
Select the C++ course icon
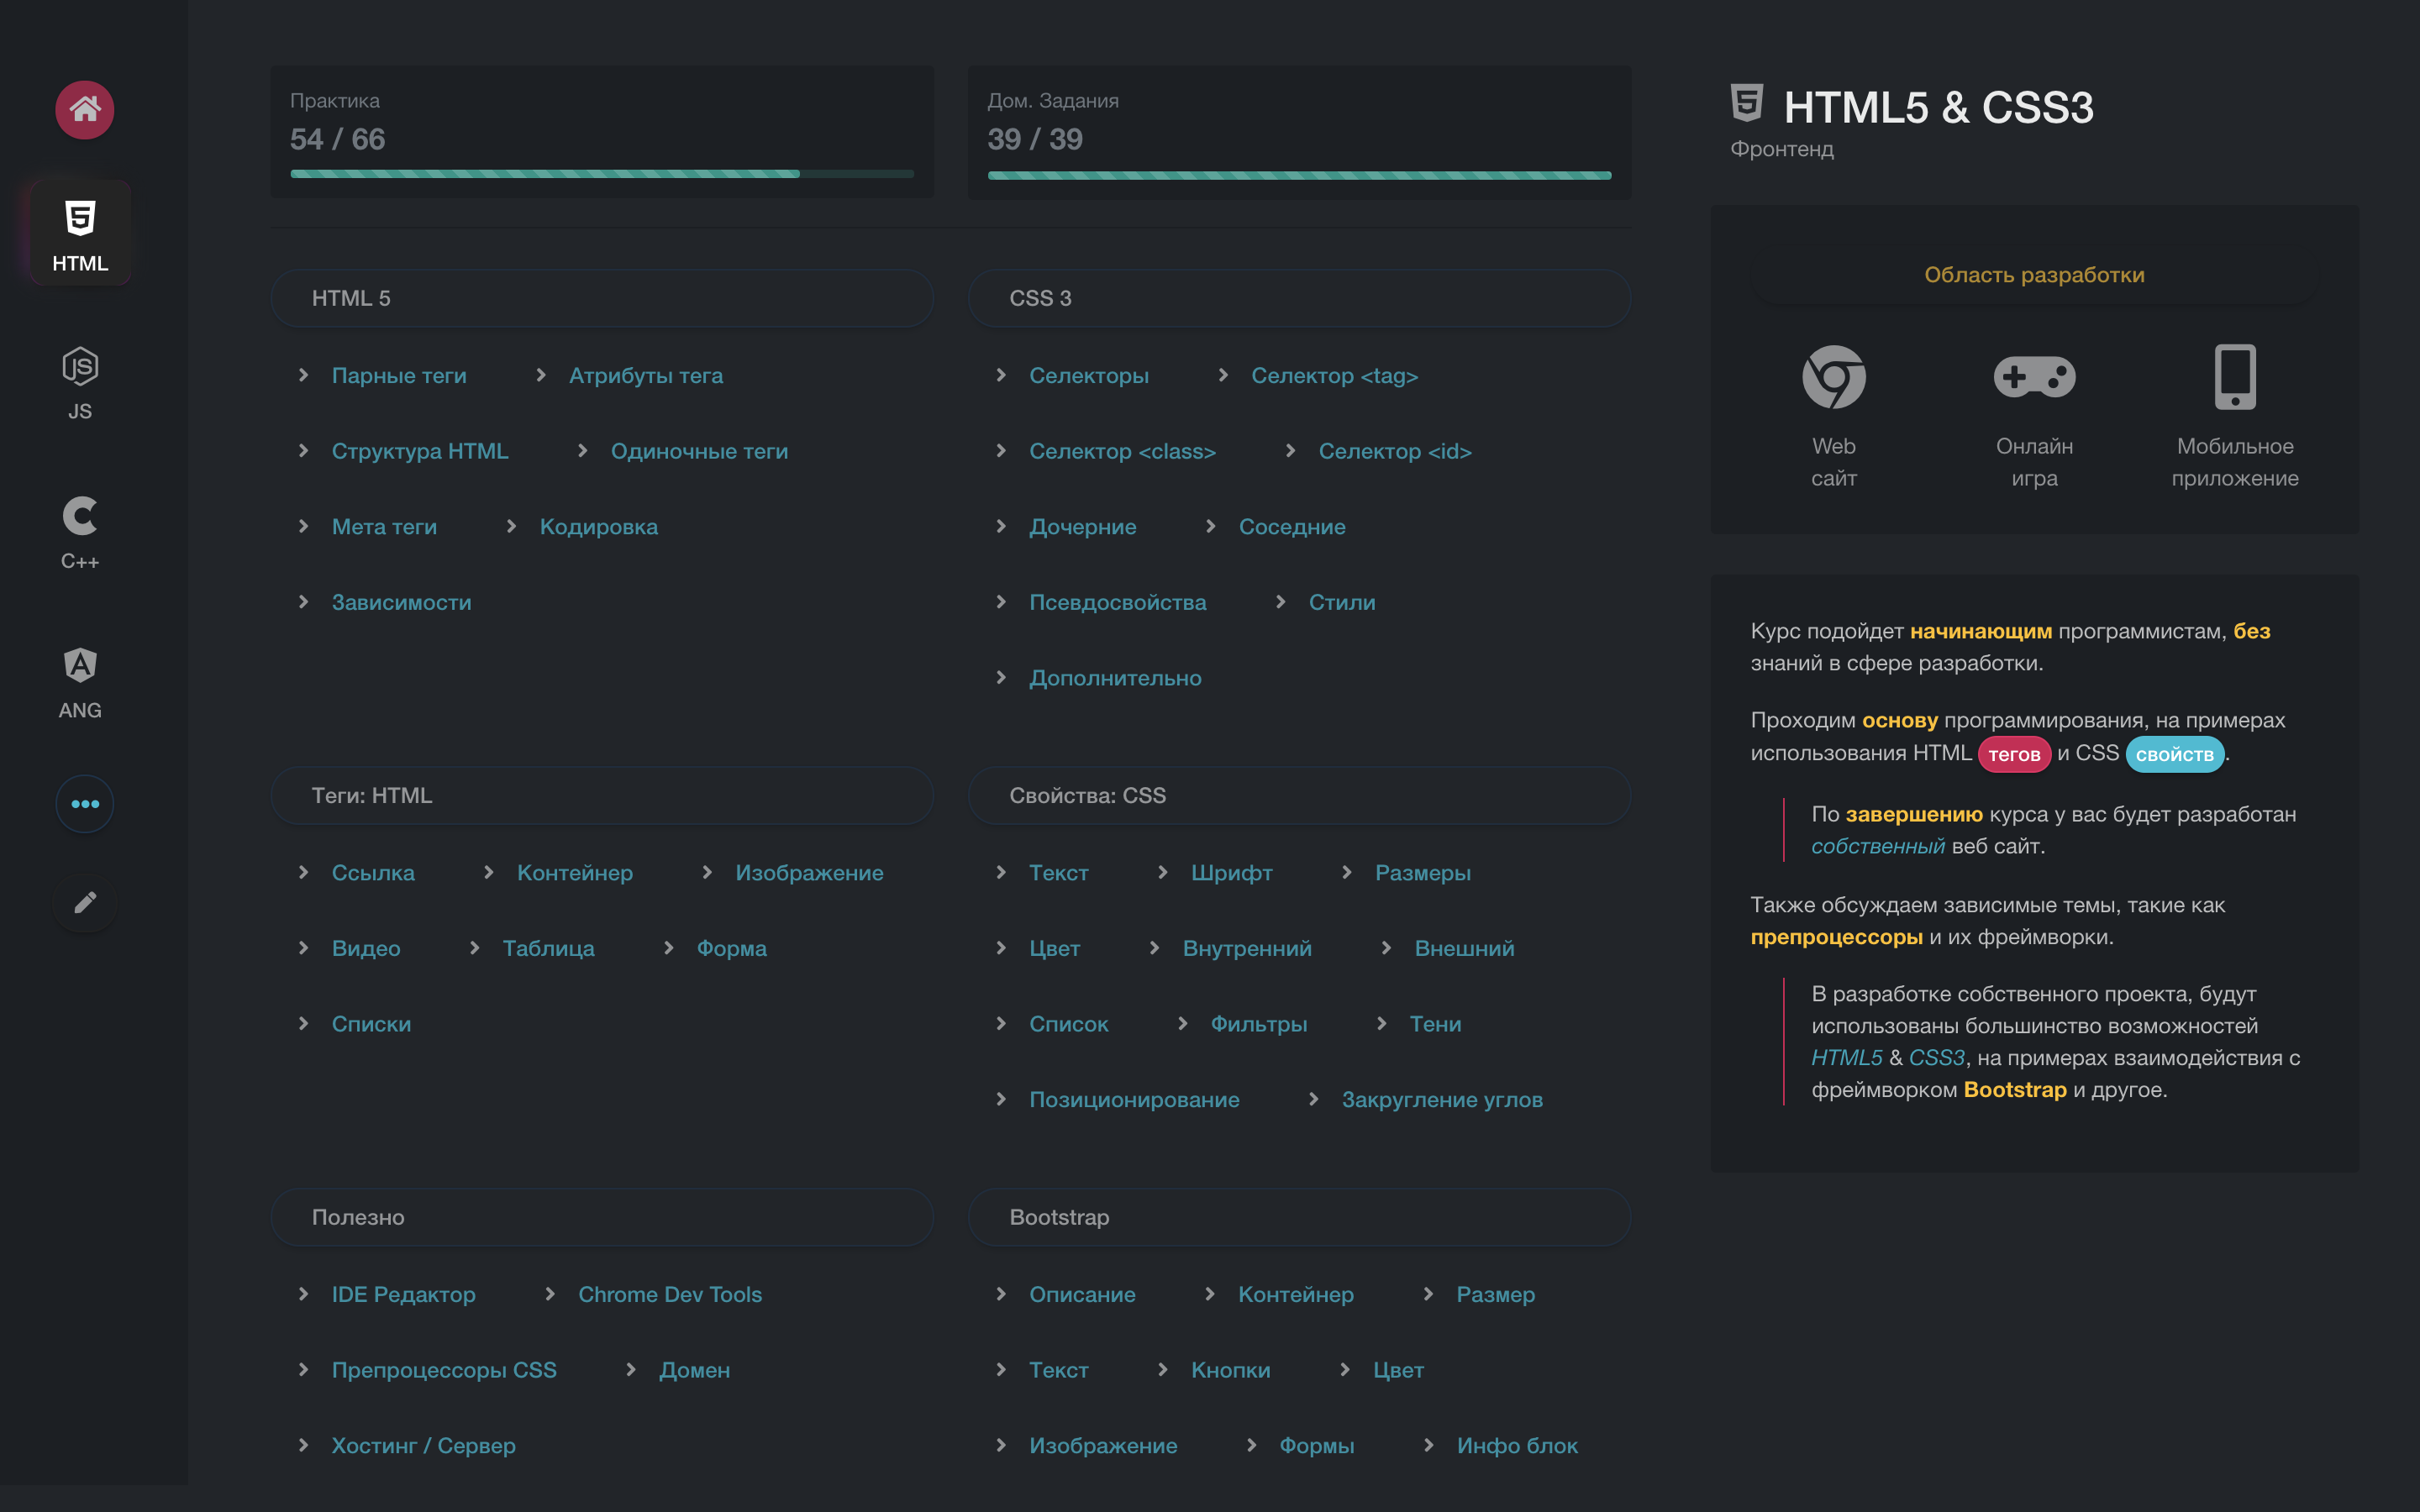(x=80, y=532)
